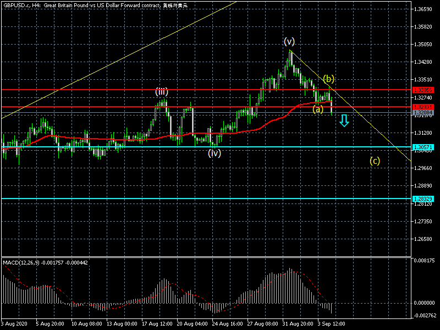The height and width of the screenshot is (330, 440).
Task: Click the 3 Sep 12:00 time label
Action: [x=333, y=324]
